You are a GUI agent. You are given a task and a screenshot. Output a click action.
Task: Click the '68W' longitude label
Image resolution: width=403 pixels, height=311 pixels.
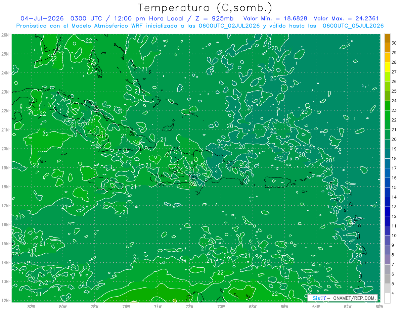click(253, 306)
